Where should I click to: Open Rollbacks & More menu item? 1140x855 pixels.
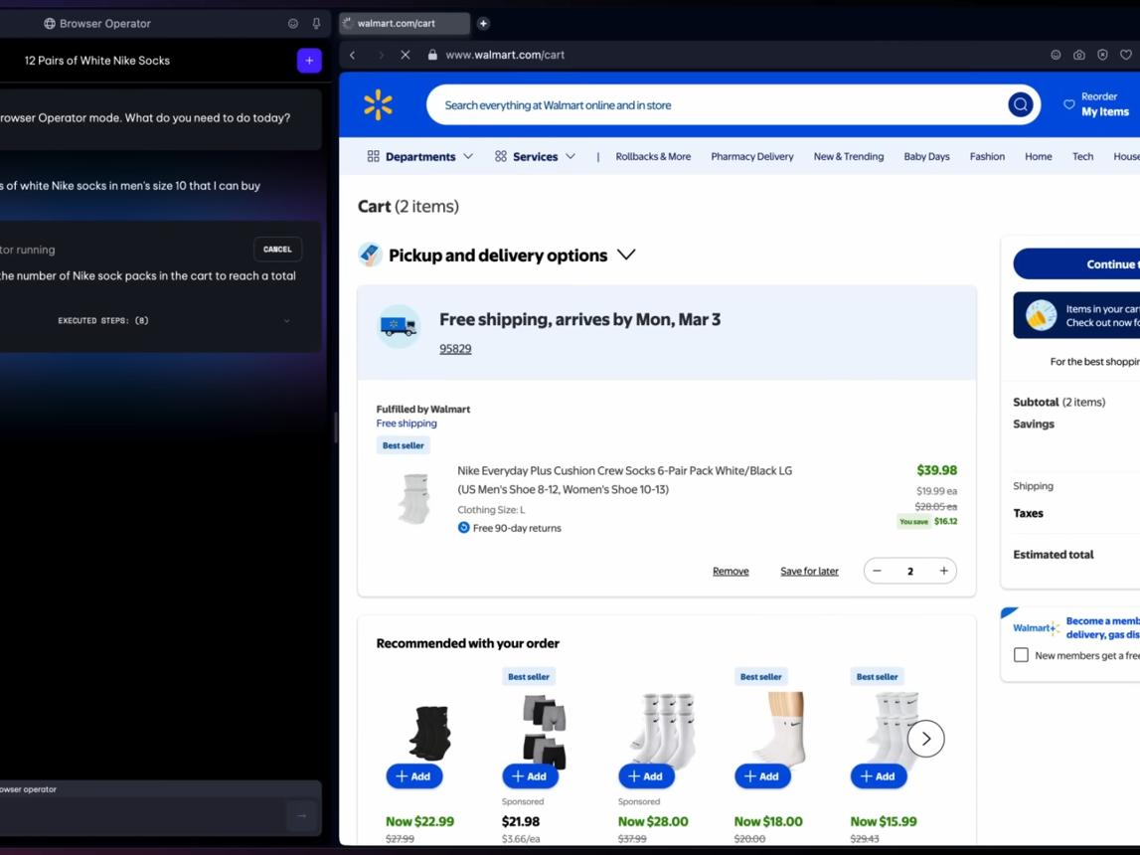(653, 156)
